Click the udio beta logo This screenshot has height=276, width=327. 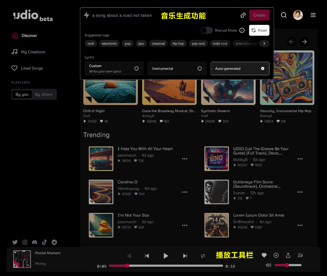point(33,16)
